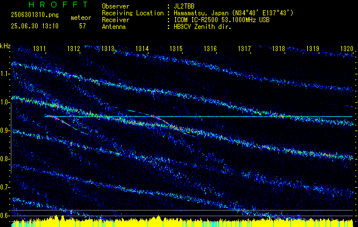Viewport: 358px width, 227px height.
Task: Click the meteor count value 57
Action: pos(83,26)
